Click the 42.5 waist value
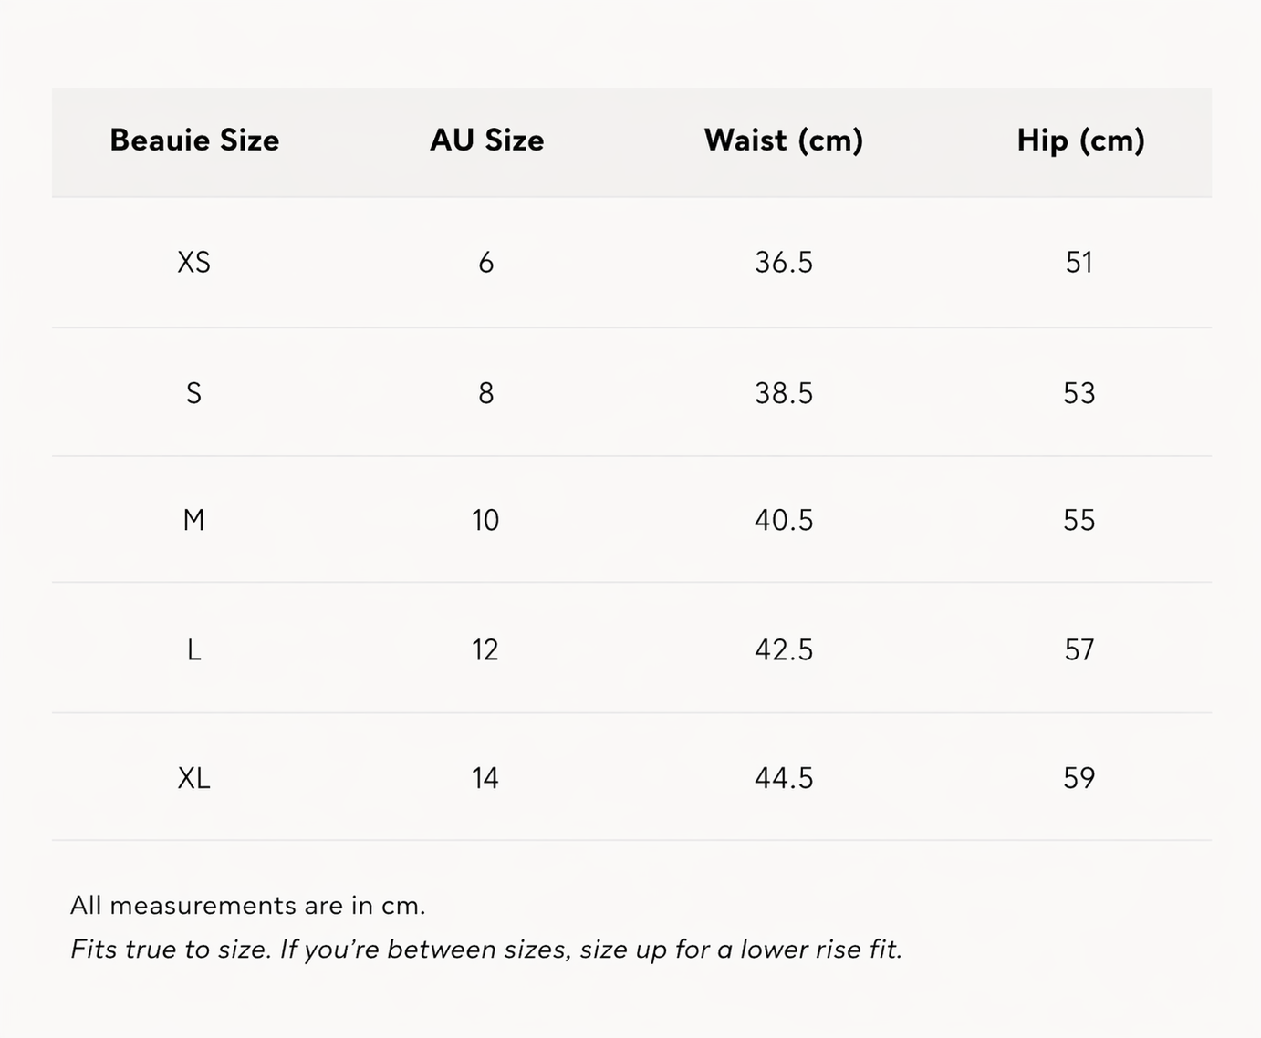 [784, 649]
